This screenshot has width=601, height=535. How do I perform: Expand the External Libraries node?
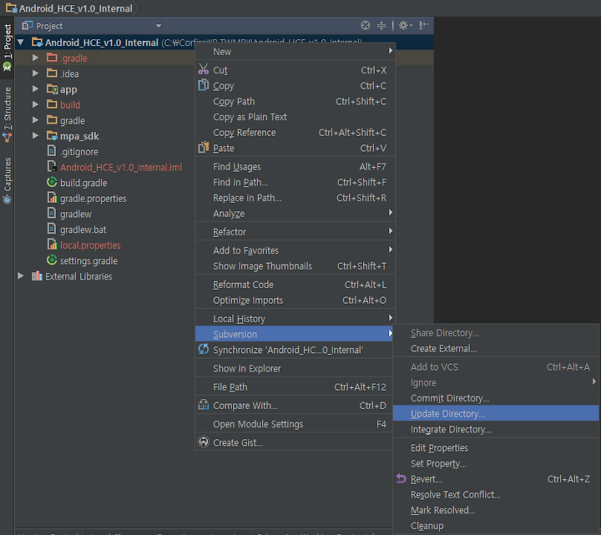point(21,276)
